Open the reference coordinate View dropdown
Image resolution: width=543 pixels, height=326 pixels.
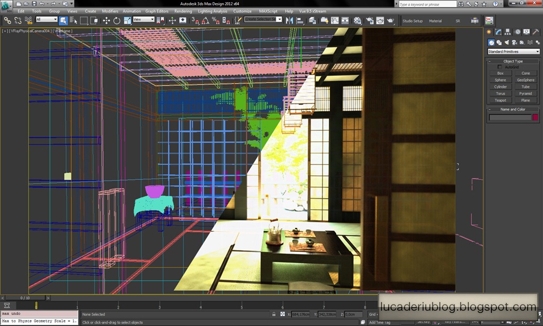(143, 20)
